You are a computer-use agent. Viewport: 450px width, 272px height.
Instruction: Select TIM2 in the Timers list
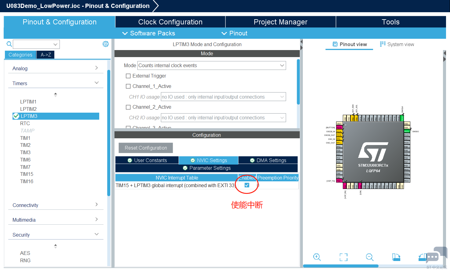coord(25,145)
